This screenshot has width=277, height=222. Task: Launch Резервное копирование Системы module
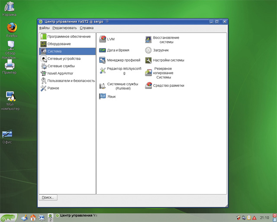[159, 73]
